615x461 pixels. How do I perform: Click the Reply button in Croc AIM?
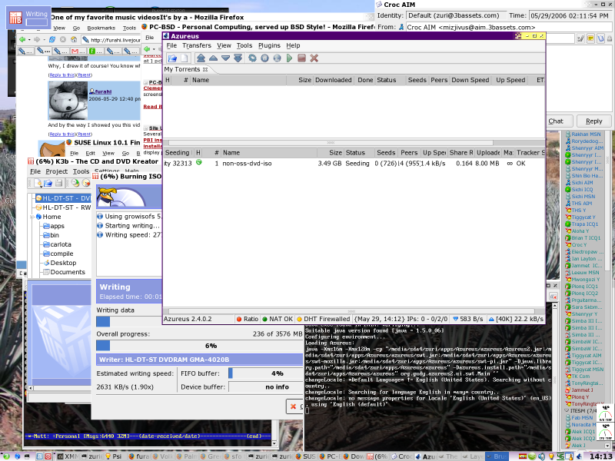tap(593, 121)
